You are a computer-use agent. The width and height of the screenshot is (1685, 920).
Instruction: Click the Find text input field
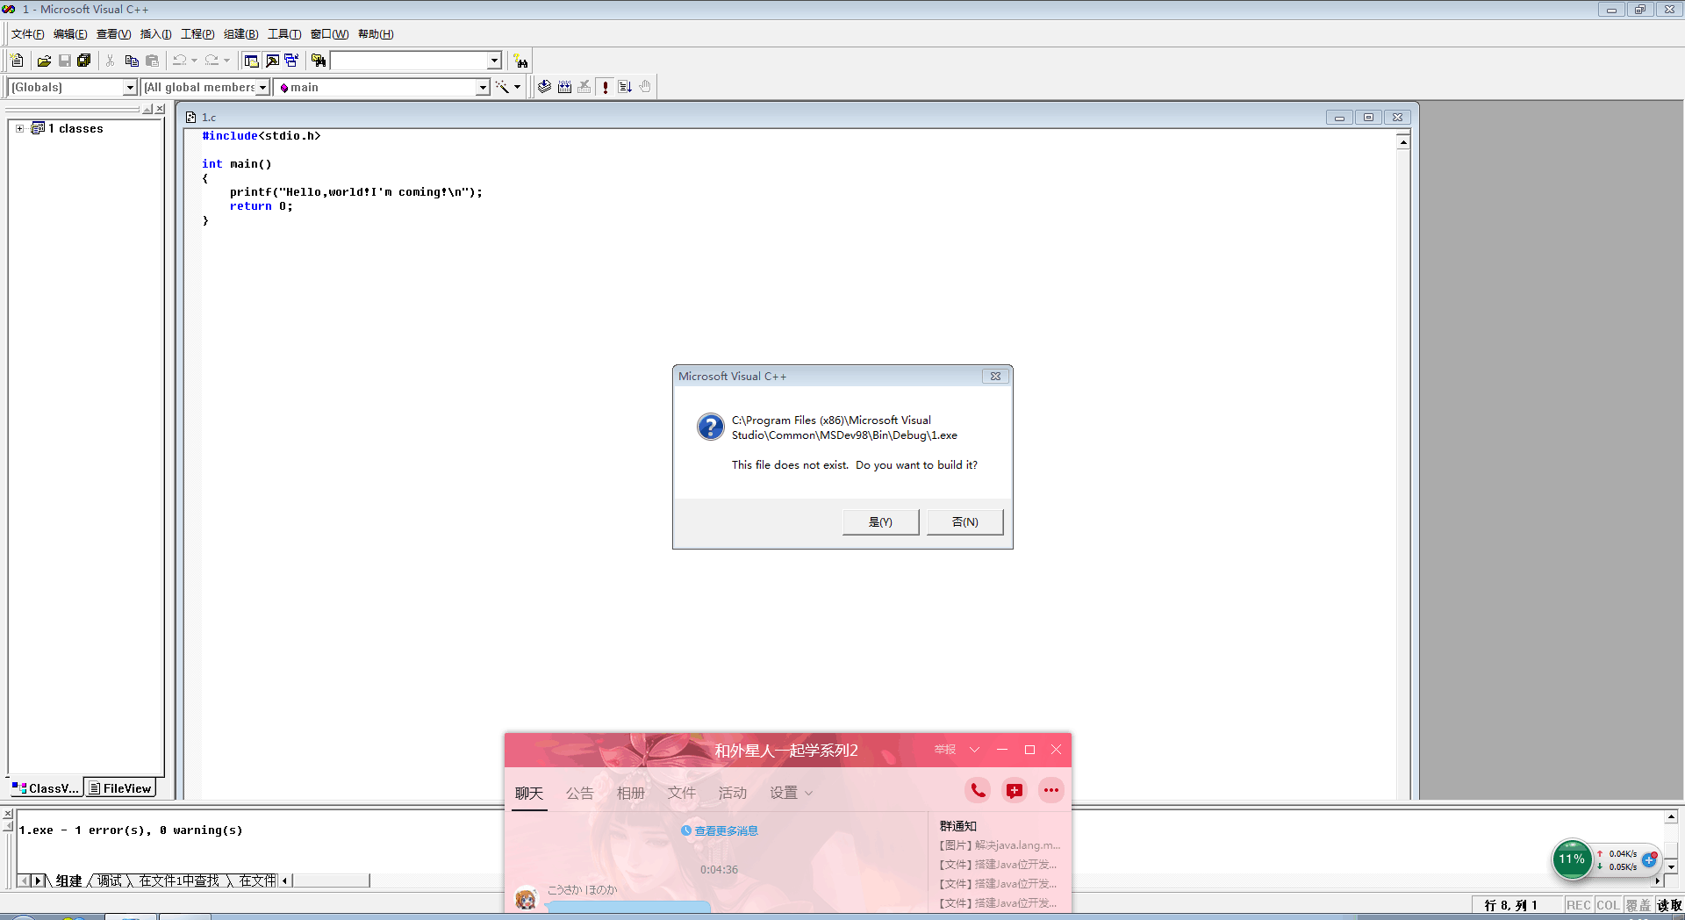[408, 61]
